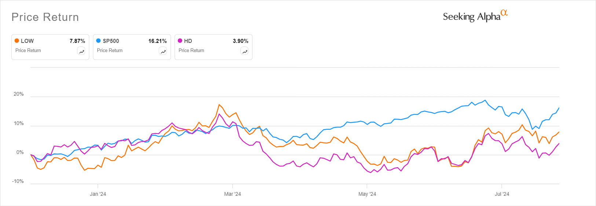The width and height of the screenshot is (596, 206).
Task: Click the trend chart icon in LOW card
Action: pos(81,51)
